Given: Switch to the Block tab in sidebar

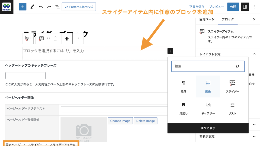Looking at the screenshot, I should (228, 19).
